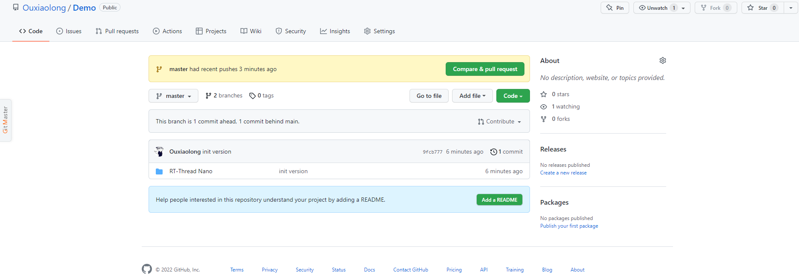Click the Go to file button

429,96
